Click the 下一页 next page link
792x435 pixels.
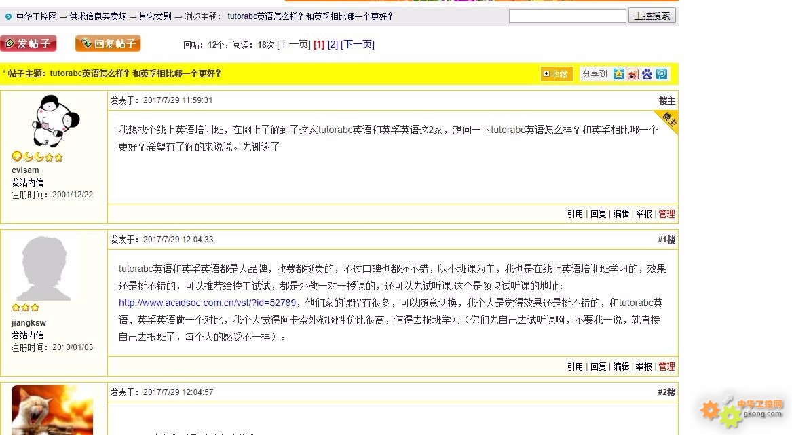click(x=358, y=45)
